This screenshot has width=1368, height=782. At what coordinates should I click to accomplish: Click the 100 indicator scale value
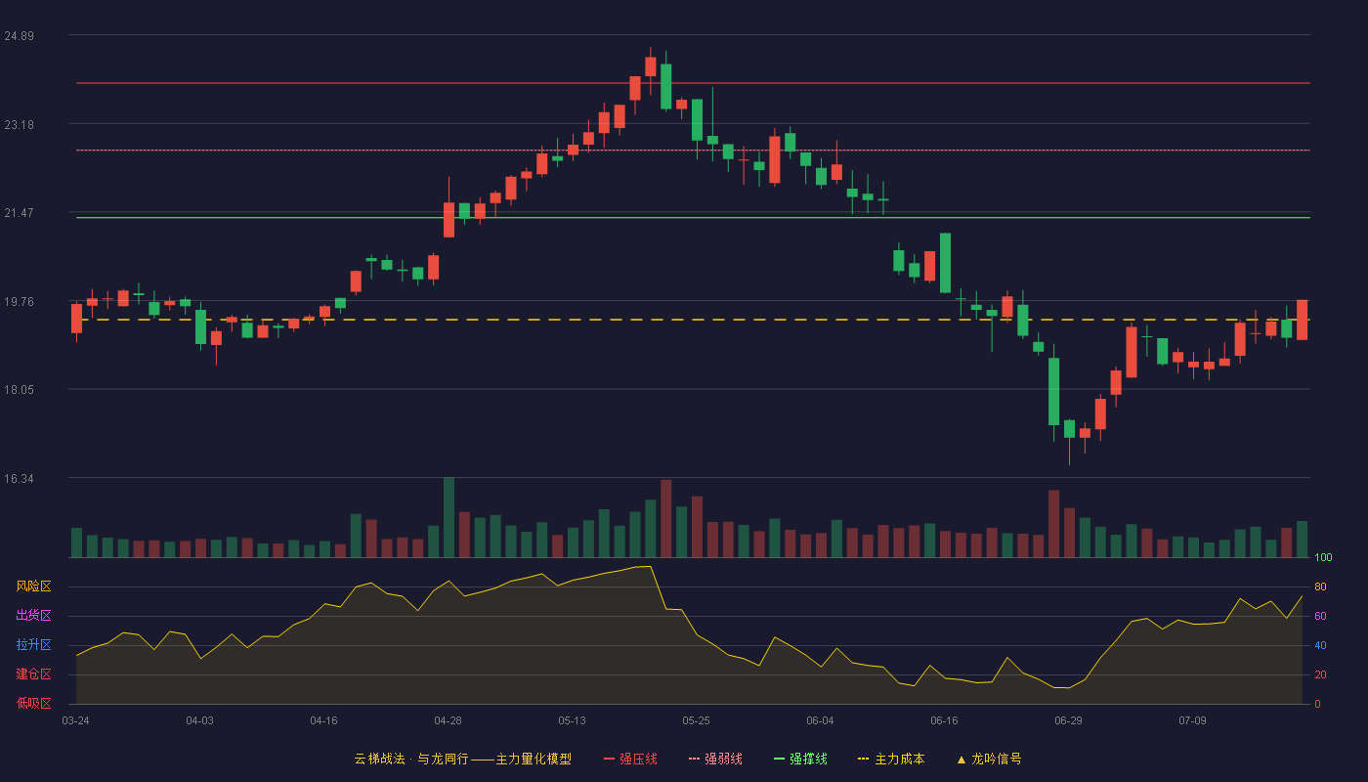point(1323,558)
